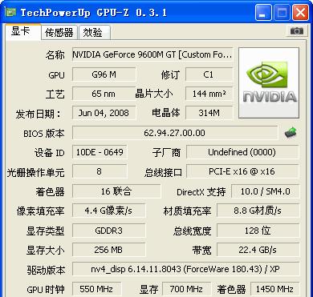The height and width of the screenshot is (297, 313).
Task: Click the 像素填充率 label
Action: (41, 211)
